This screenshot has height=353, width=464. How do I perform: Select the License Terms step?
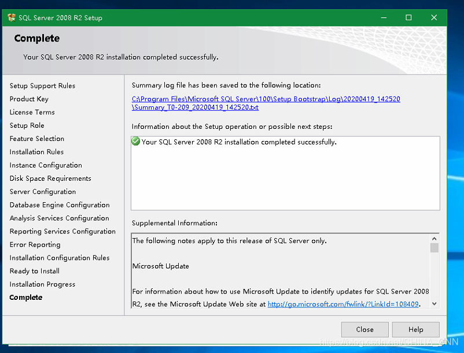pyautogui.click(x=32, y=112)
